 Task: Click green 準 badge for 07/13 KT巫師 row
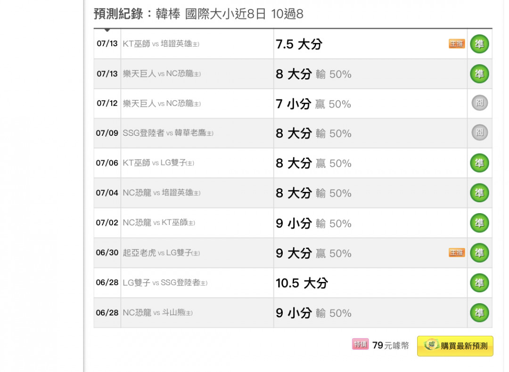click(479, 44)
